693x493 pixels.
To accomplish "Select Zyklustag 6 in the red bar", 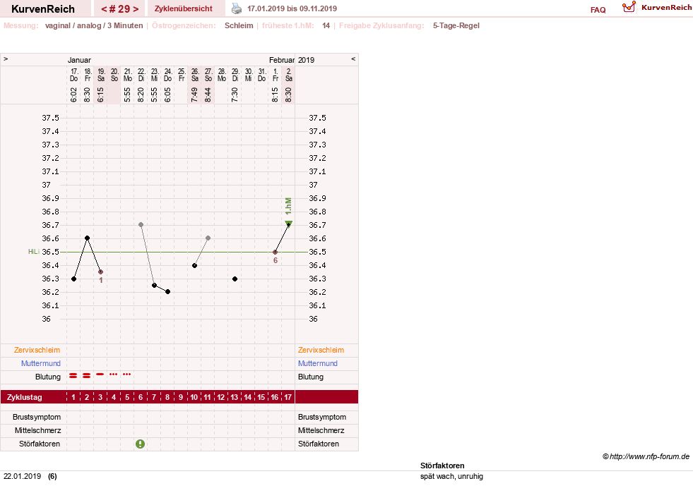I will [x=141, y=397].
